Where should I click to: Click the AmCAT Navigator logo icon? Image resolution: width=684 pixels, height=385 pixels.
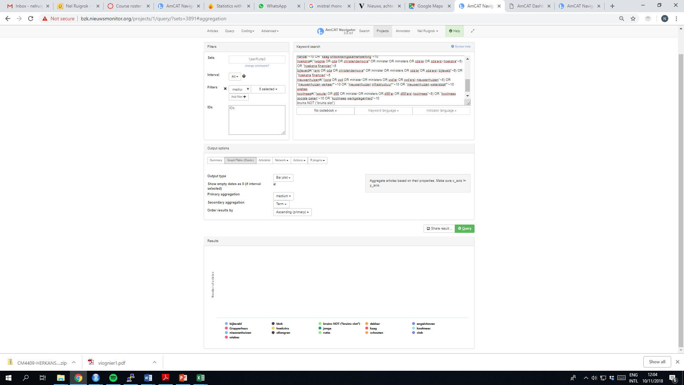pyautogui.click(x=320, y=31)
